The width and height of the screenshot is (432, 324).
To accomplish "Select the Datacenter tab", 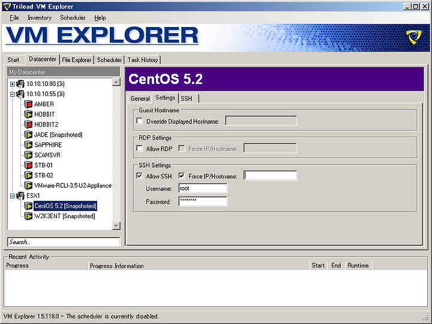I will coord(43,59).
